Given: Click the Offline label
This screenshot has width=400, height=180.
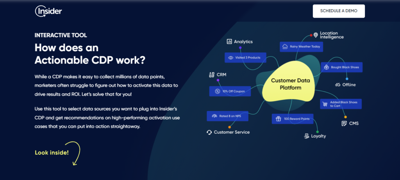Looking at the screenshot, I should point(349,85).
